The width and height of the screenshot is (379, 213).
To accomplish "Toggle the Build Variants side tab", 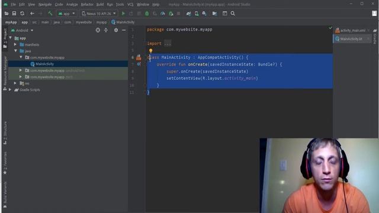I will 5,195.
